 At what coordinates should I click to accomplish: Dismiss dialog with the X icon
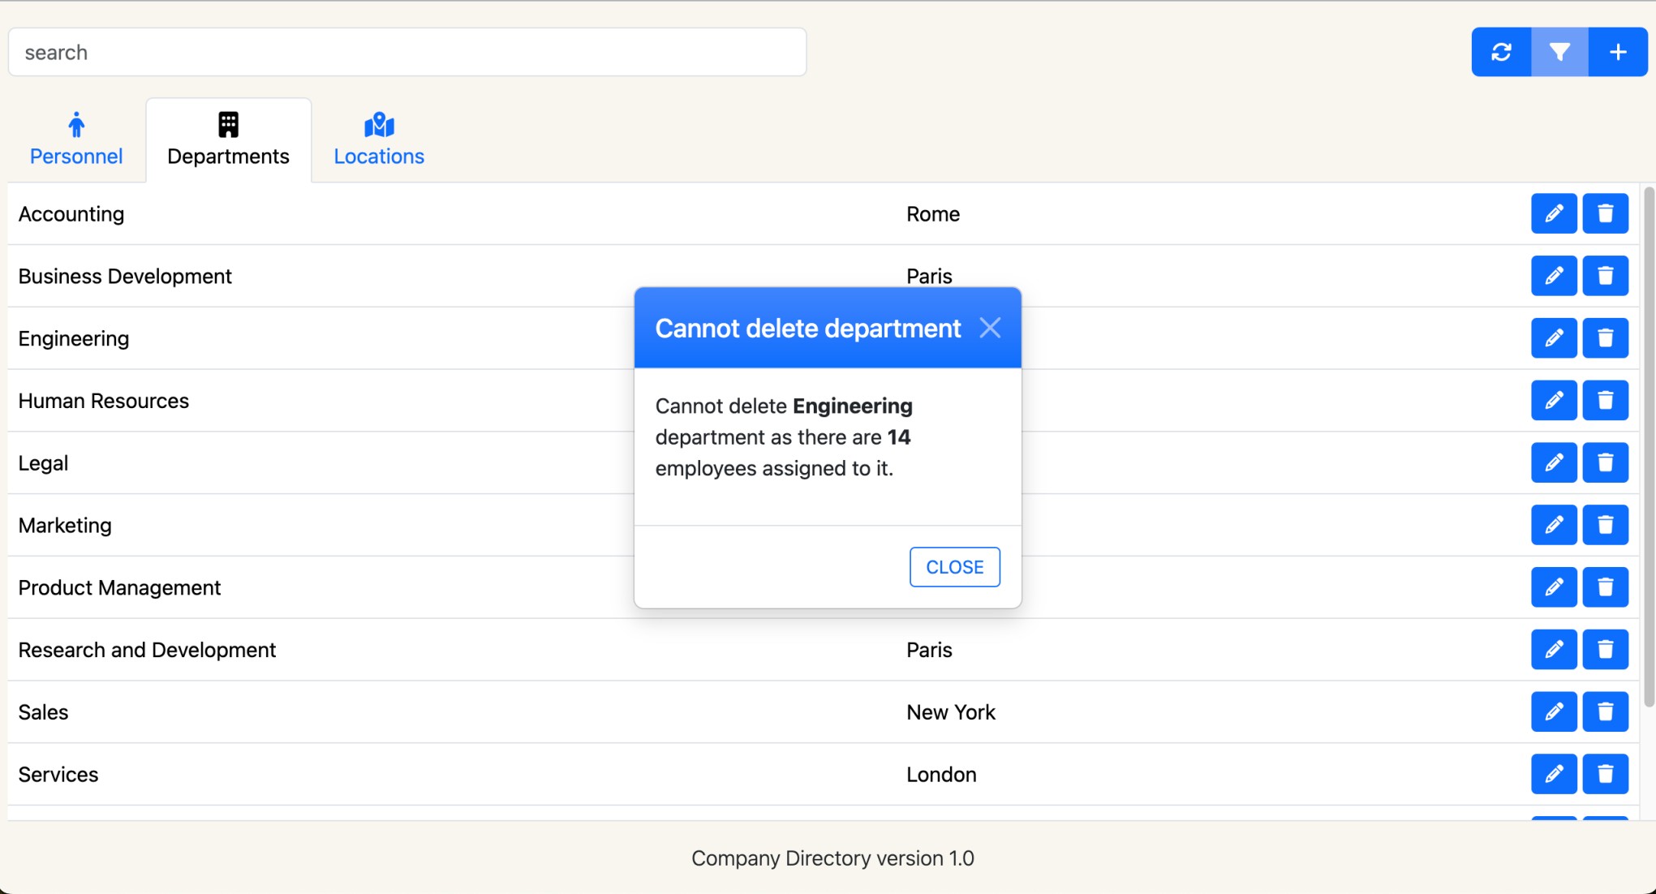tap(989, 328)
